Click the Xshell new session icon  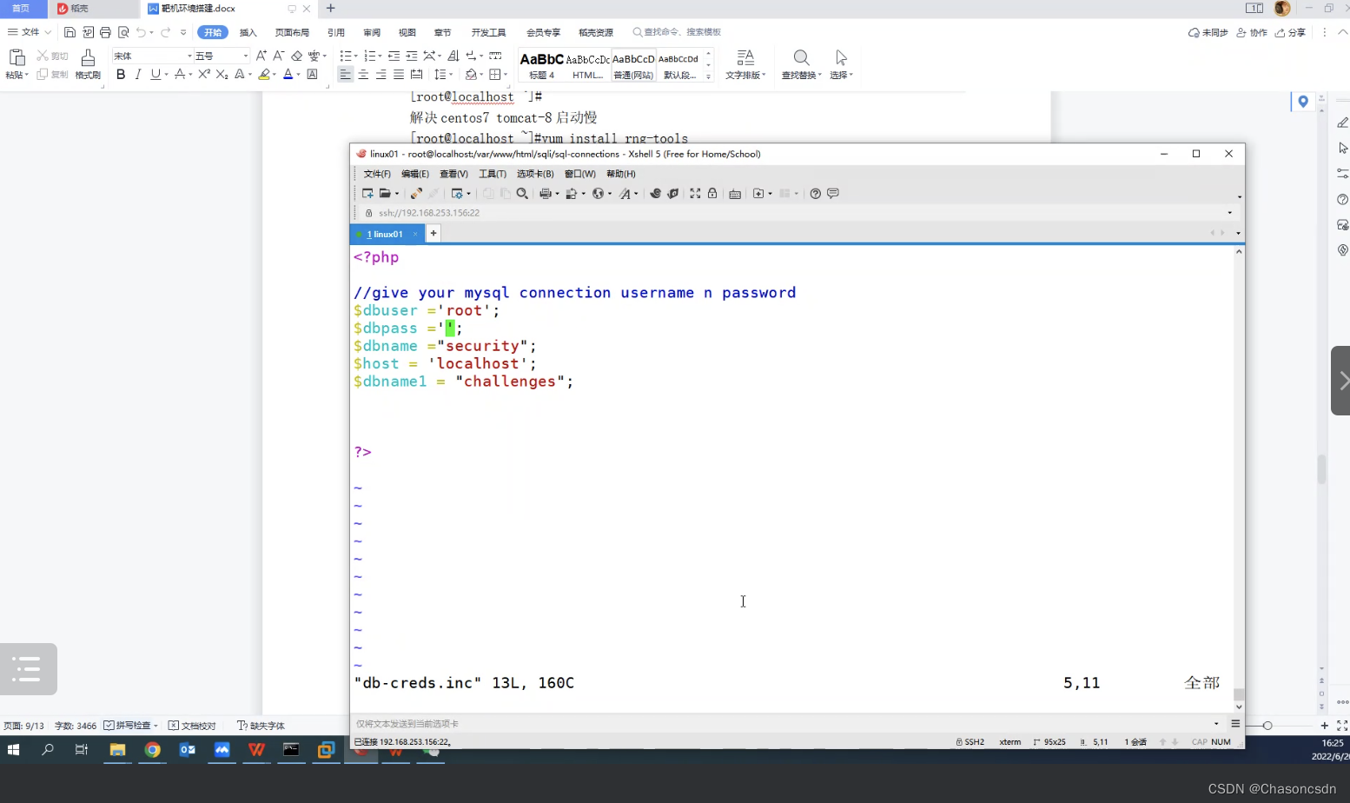367,194
